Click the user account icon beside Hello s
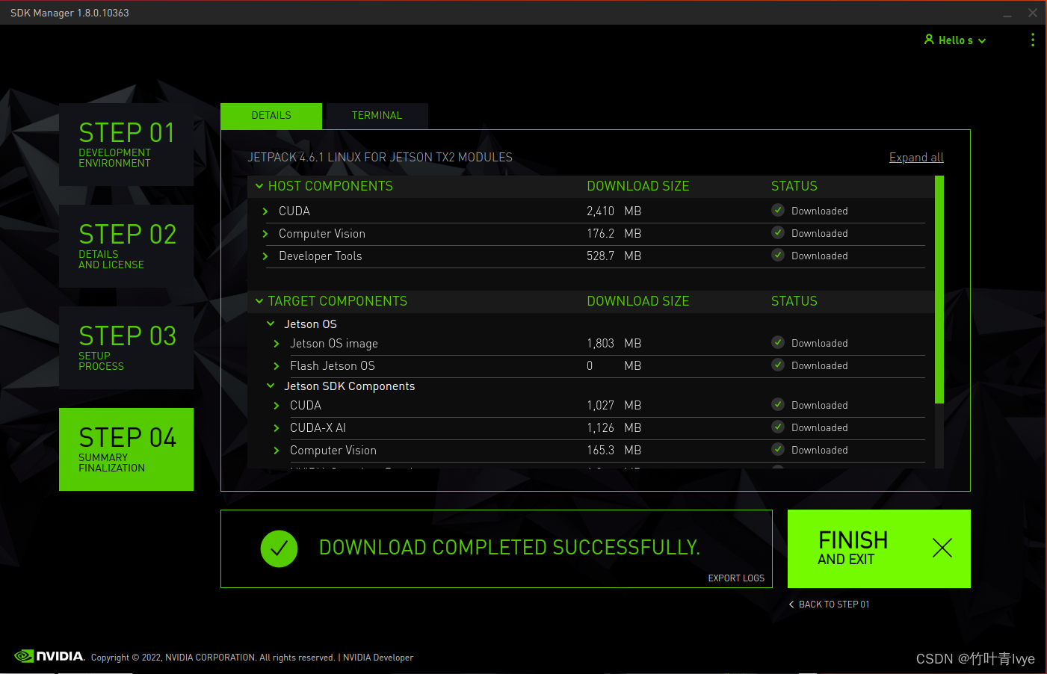Screen dimensions: 1047x674 (929, 40)
